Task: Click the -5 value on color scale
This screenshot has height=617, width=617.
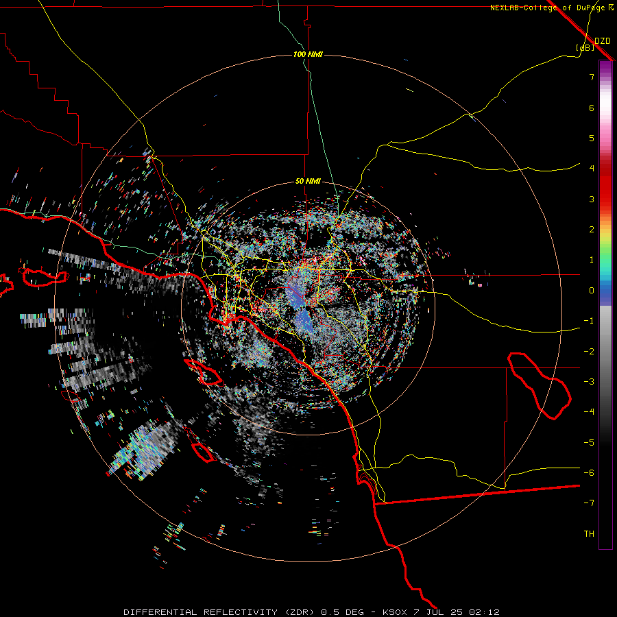Action: click(589, 443)
